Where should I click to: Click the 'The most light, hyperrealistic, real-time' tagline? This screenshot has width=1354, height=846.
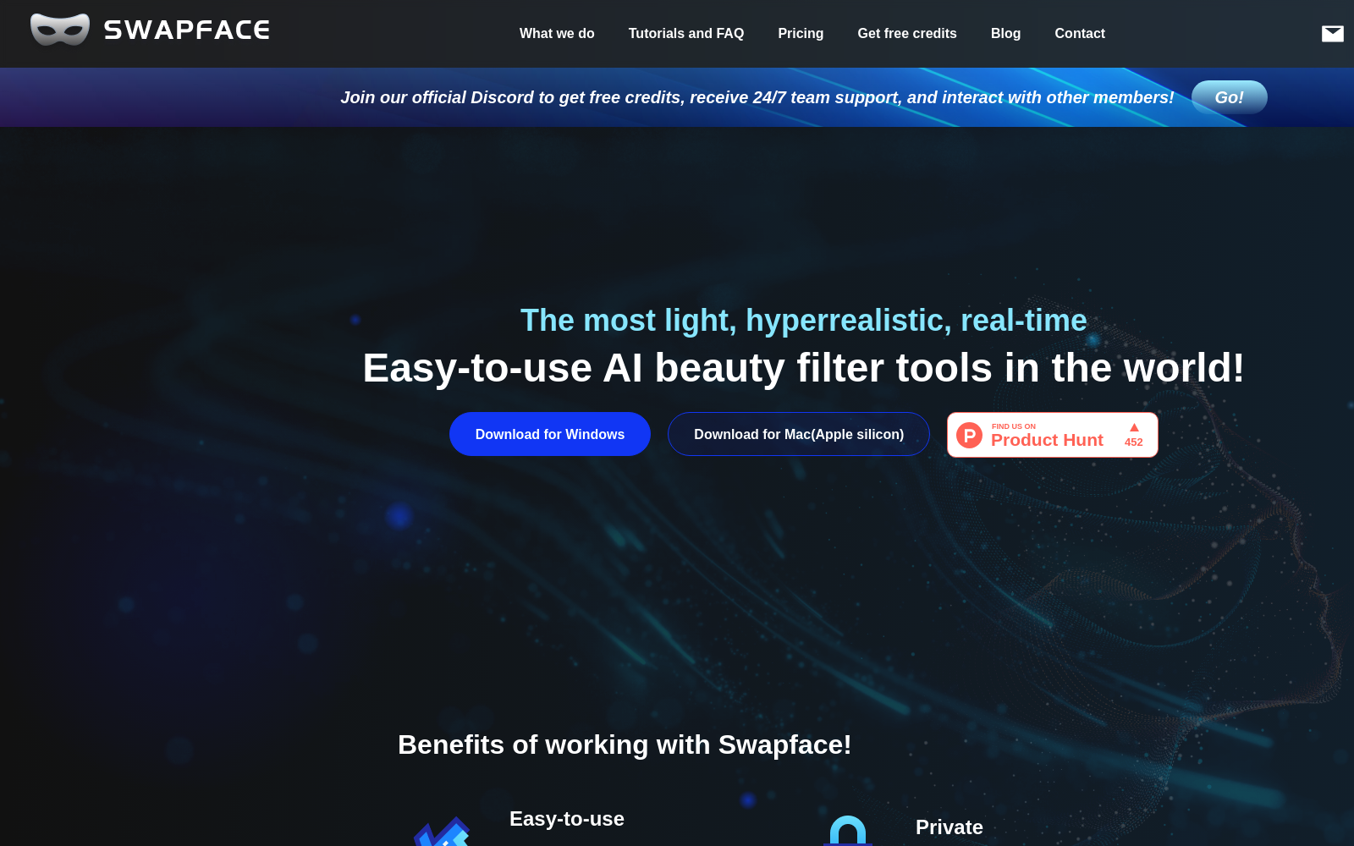(804, 321)
